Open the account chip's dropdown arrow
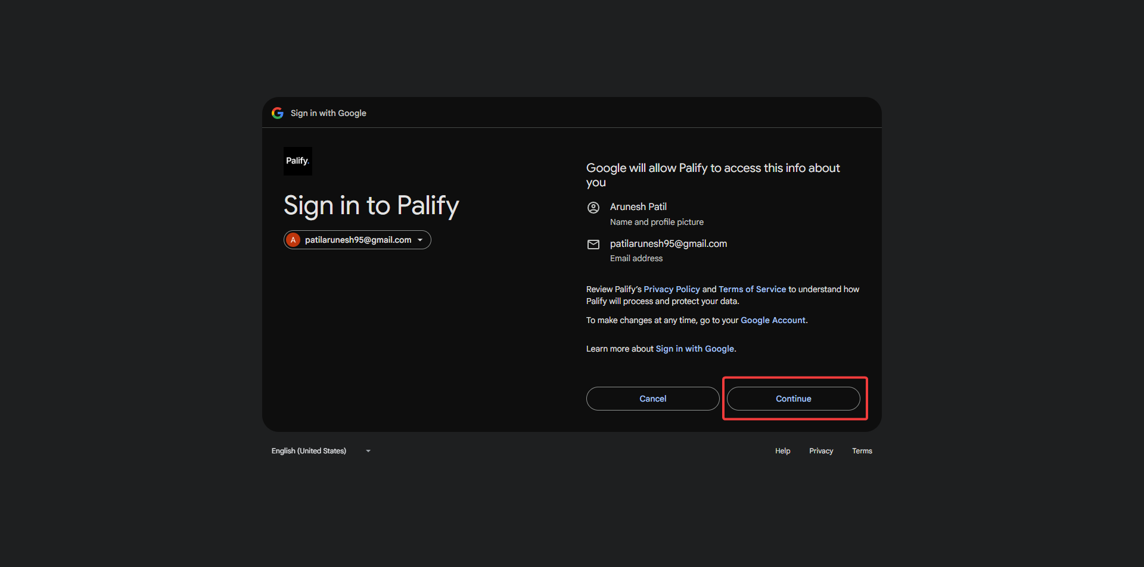 (420, 240)
